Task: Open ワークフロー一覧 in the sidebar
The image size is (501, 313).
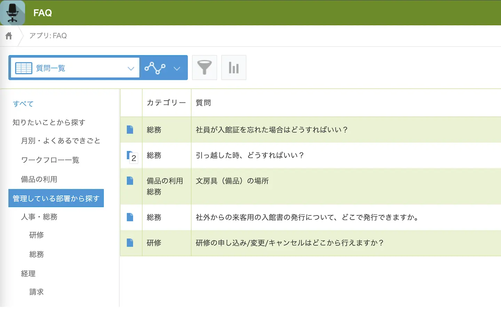Action: [x=50, y=160]
